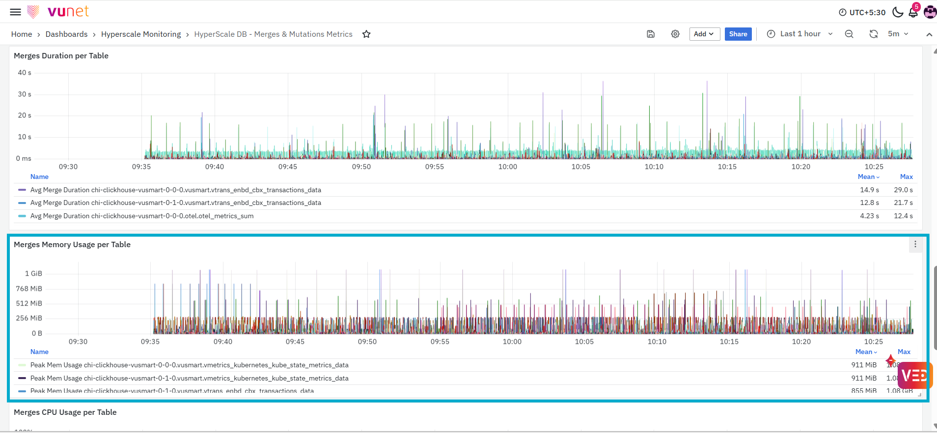Viewport: 937px width, 433px height.
Task: Open the Dashboards breadcrumb link
Action: [x=66, y=34]
